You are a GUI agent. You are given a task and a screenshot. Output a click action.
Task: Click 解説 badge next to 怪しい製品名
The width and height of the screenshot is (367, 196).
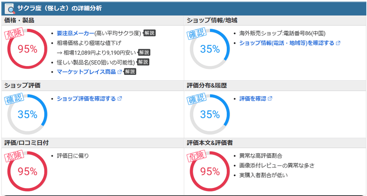click(x=143, y=62)
